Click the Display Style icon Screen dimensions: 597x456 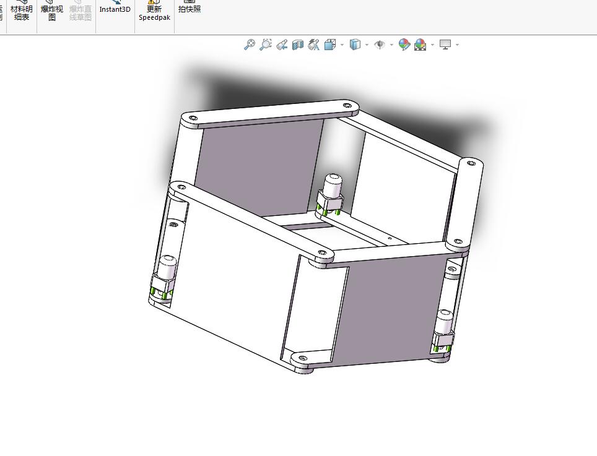point(356,45)
